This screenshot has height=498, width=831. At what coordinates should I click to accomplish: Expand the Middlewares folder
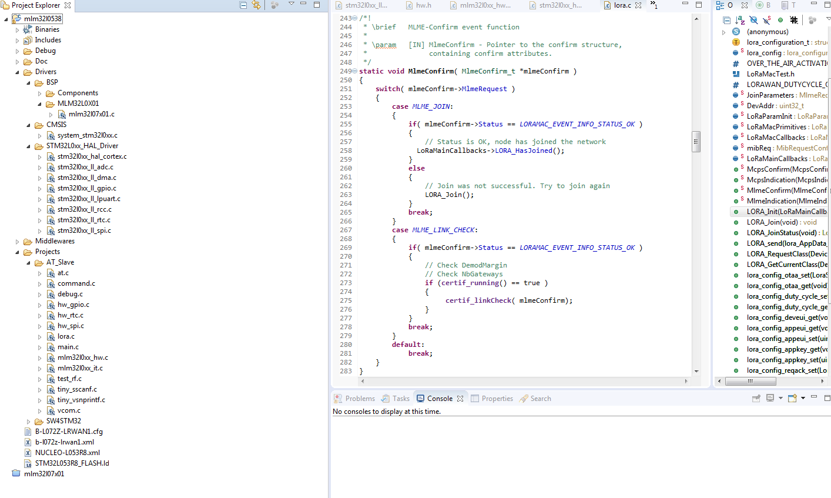(x=17, y=242)
